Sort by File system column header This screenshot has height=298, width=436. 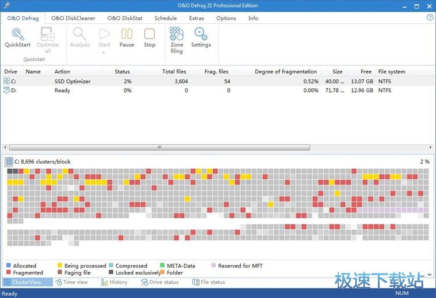pyautogui.click(x=404, y=71)
